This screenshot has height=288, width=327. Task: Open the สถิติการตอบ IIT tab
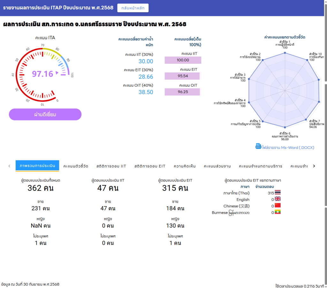tap(111, 166)
